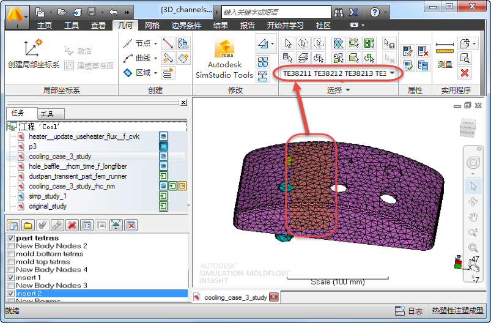Click the help question mark icon

[x=374, y=12]
